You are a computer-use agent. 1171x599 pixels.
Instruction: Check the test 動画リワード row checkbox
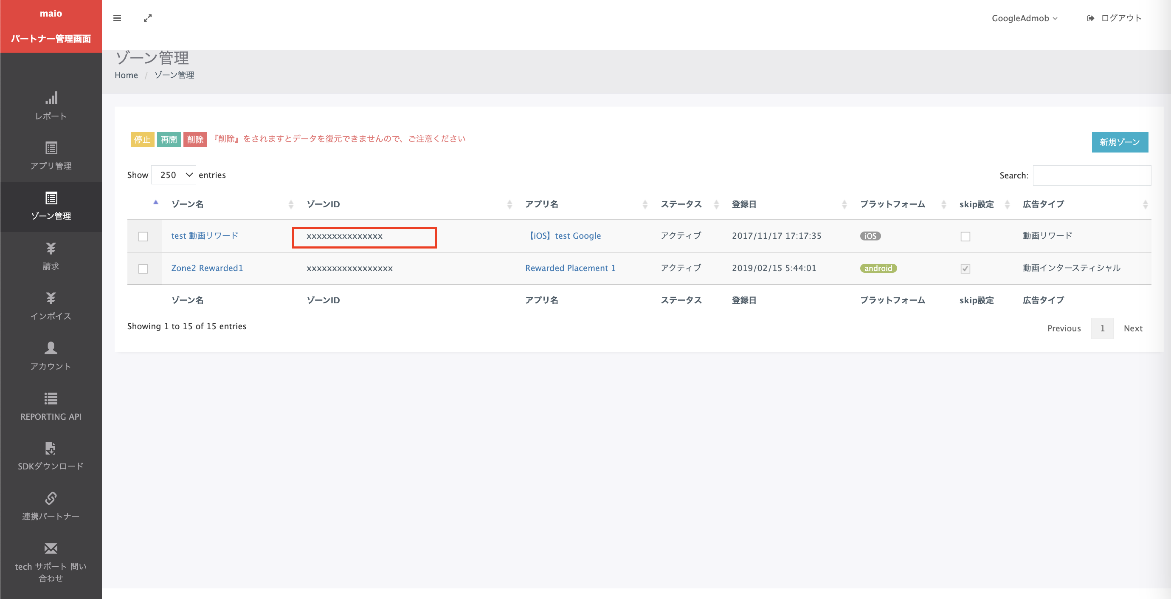[143, 237]
